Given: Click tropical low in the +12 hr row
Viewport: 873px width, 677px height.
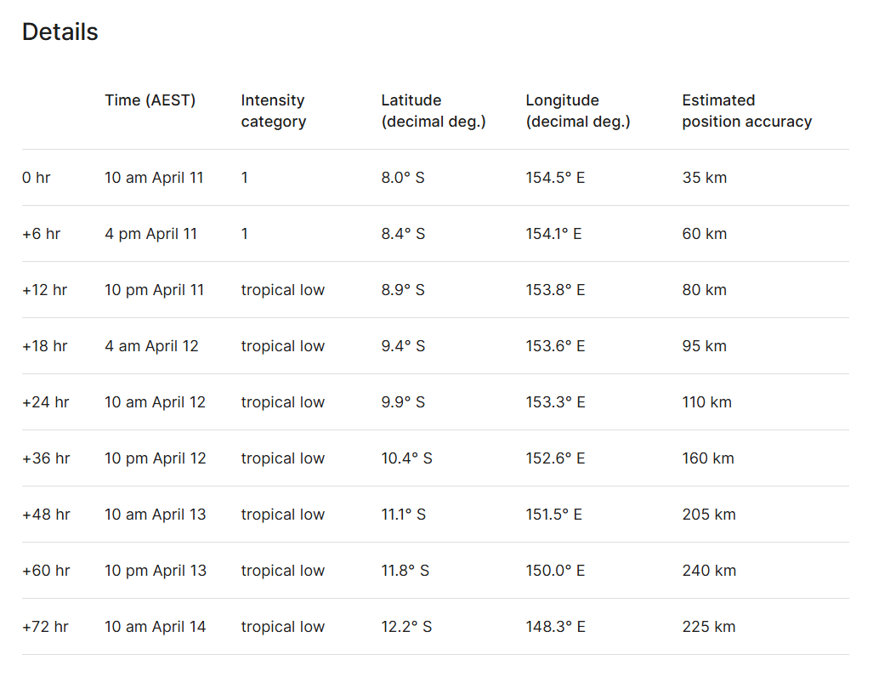Looking at the screenshot, I should pos(282,290).
